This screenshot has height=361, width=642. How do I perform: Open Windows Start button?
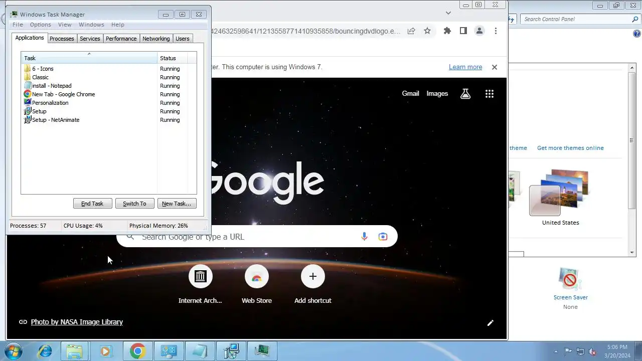point(13,351)
